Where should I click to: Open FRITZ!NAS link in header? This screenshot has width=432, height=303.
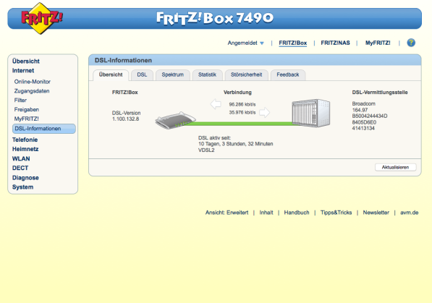click(x=335, y=43)
